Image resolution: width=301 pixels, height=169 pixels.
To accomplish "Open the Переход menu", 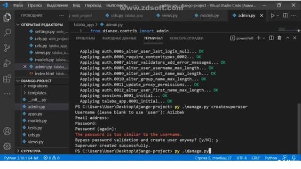I will [x=93, y=5].
